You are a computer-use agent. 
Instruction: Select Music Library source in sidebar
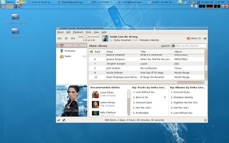(72, 45)
